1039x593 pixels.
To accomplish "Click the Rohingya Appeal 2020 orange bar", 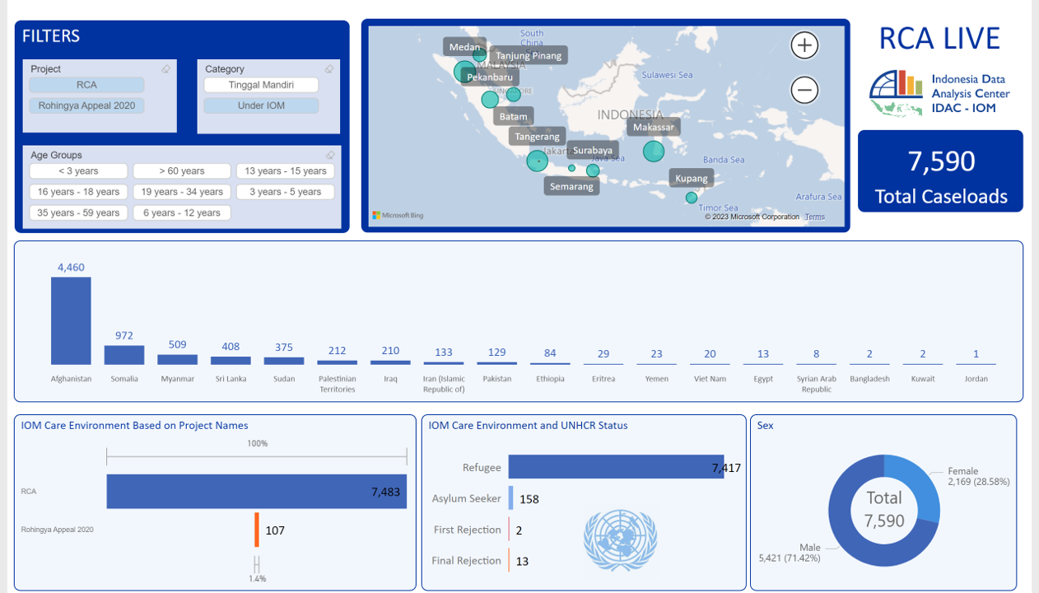I will click(x=257, y=530).
